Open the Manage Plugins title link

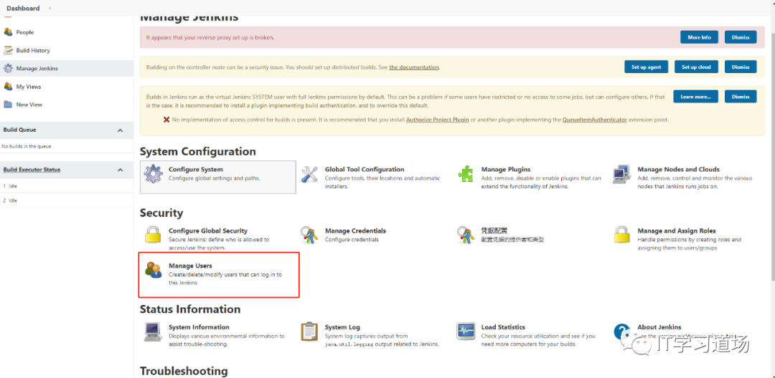[x=506, y=169]
